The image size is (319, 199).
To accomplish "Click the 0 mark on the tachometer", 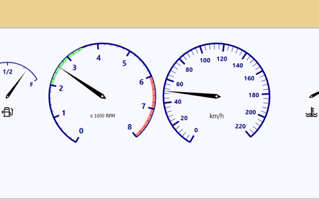I will pos(81,131).
